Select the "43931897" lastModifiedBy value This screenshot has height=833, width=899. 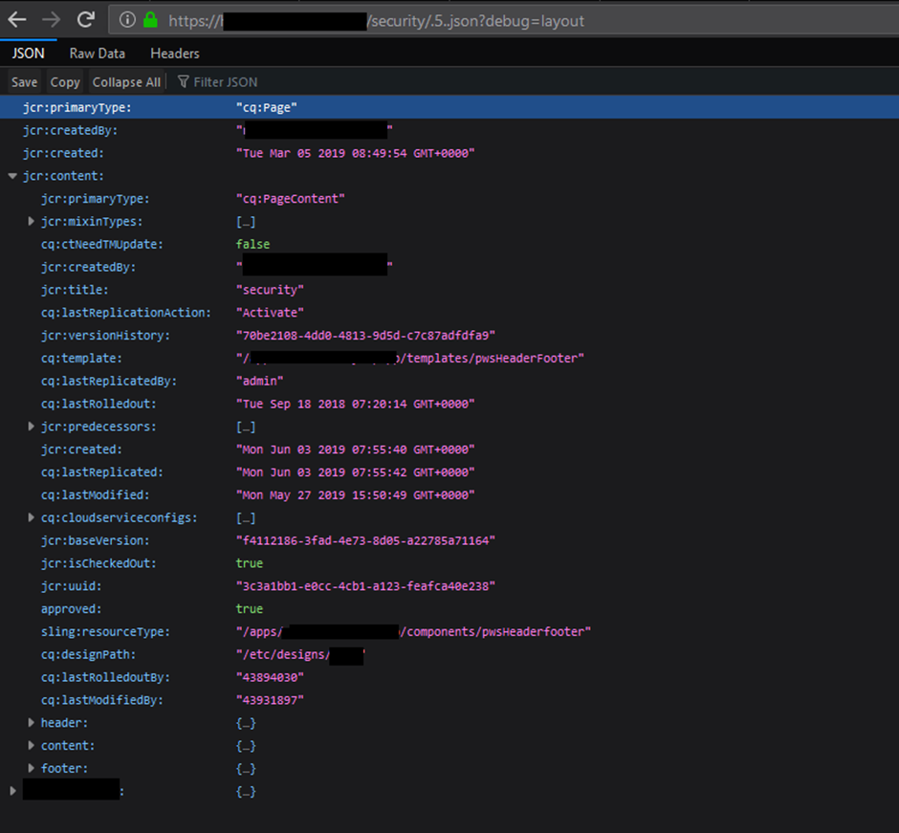[x=270, y=701]
